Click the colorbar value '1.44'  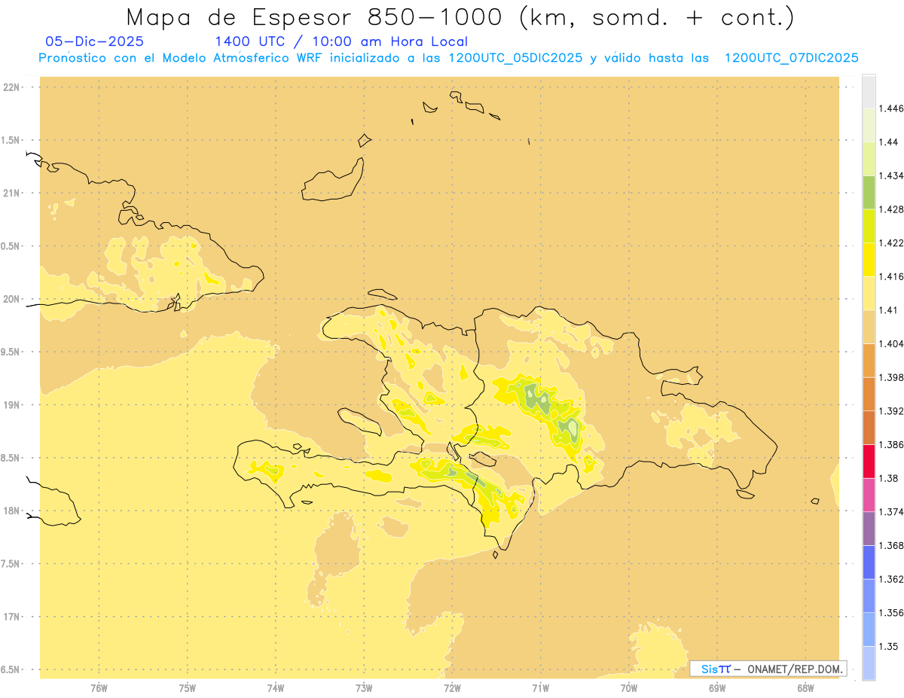(888, 142)
